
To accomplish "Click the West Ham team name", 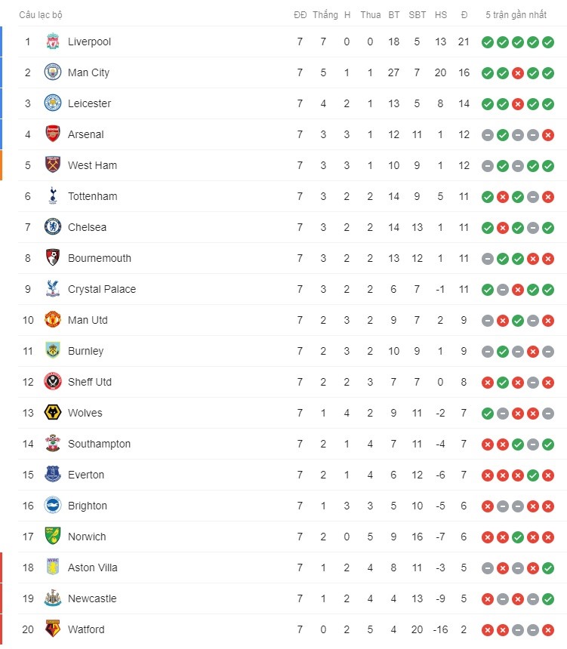I will (x=92, y=165).
